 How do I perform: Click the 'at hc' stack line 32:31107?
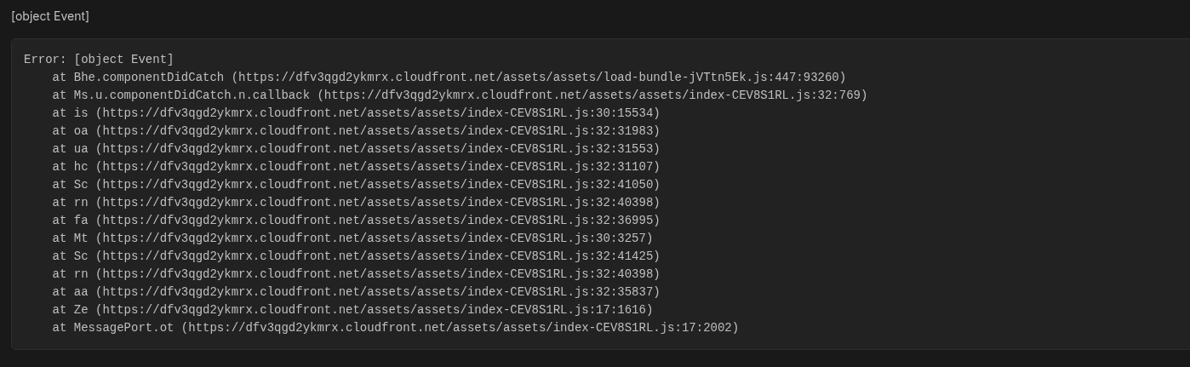point(356,167)
